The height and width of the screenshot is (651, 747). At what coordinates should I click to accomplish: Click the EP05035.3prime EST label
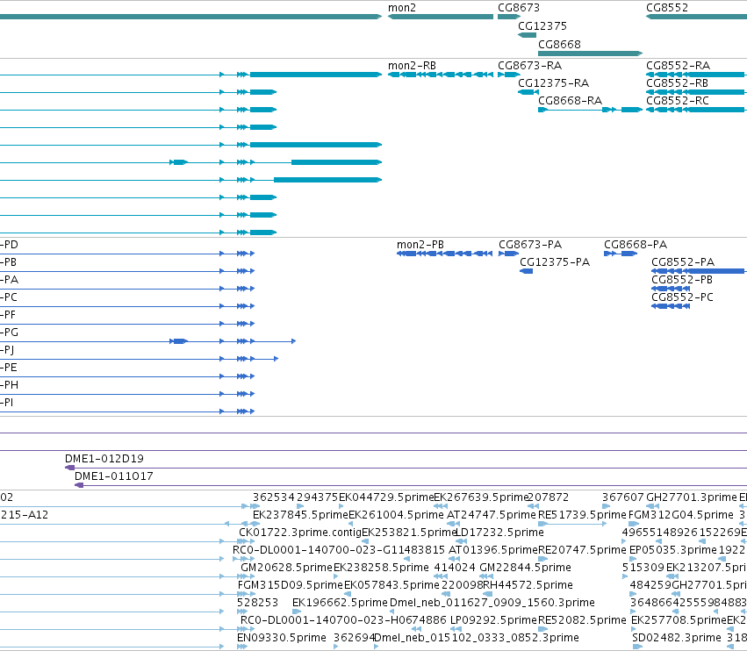coord(672,550)
